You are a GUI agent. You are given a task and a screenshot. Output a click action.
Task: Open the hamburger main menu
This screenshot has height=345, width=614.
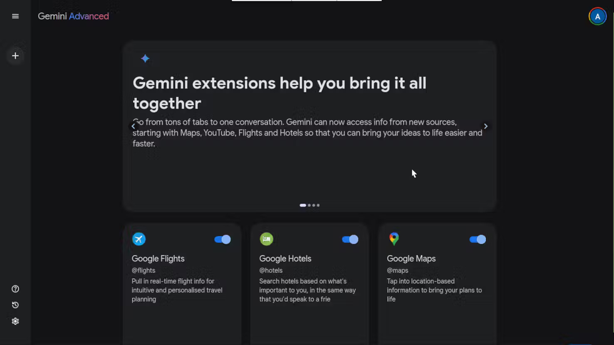click(x=15, y=16)
